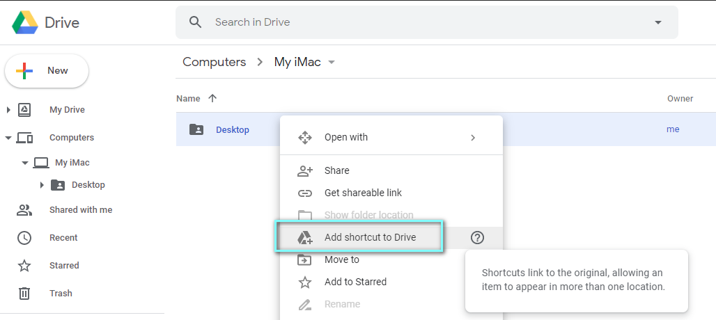Viewport: 716px width, 320px height.
Task: Open the search options dropdown arrow
Action: coord(658,22)
